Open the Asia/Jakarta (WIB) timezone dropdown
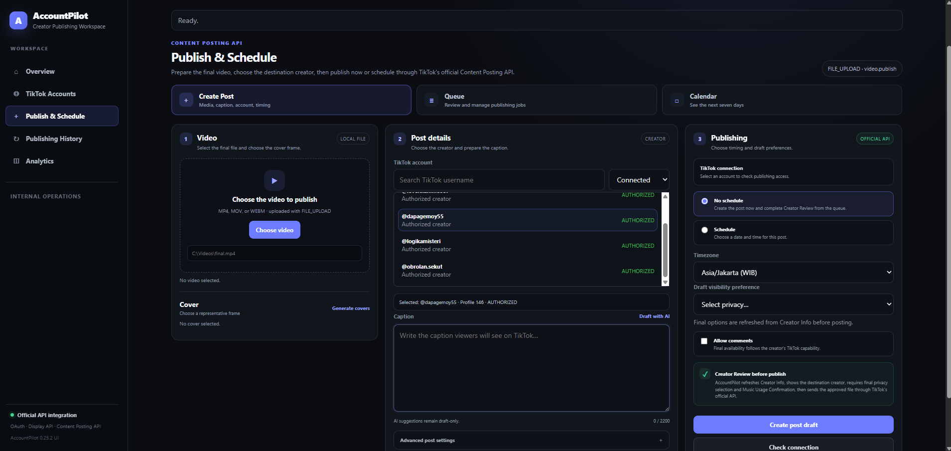Screen dimensions: 951x451 pyautogui.click(x=793, y=273)
